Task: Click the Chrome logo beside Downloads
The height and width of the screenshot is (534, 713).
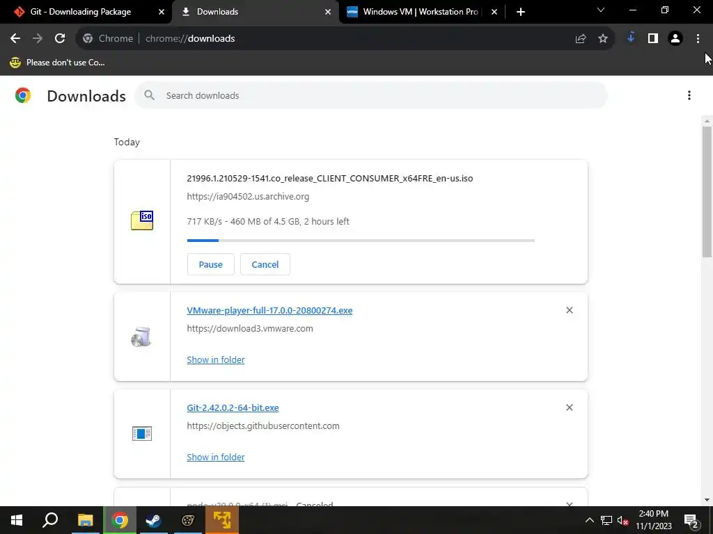Action: coord(23,95)
